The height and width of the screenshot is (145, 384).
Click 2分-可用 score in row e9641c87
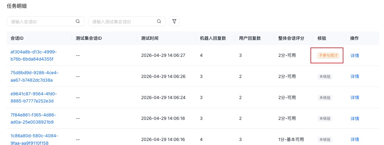pos(287,97)
